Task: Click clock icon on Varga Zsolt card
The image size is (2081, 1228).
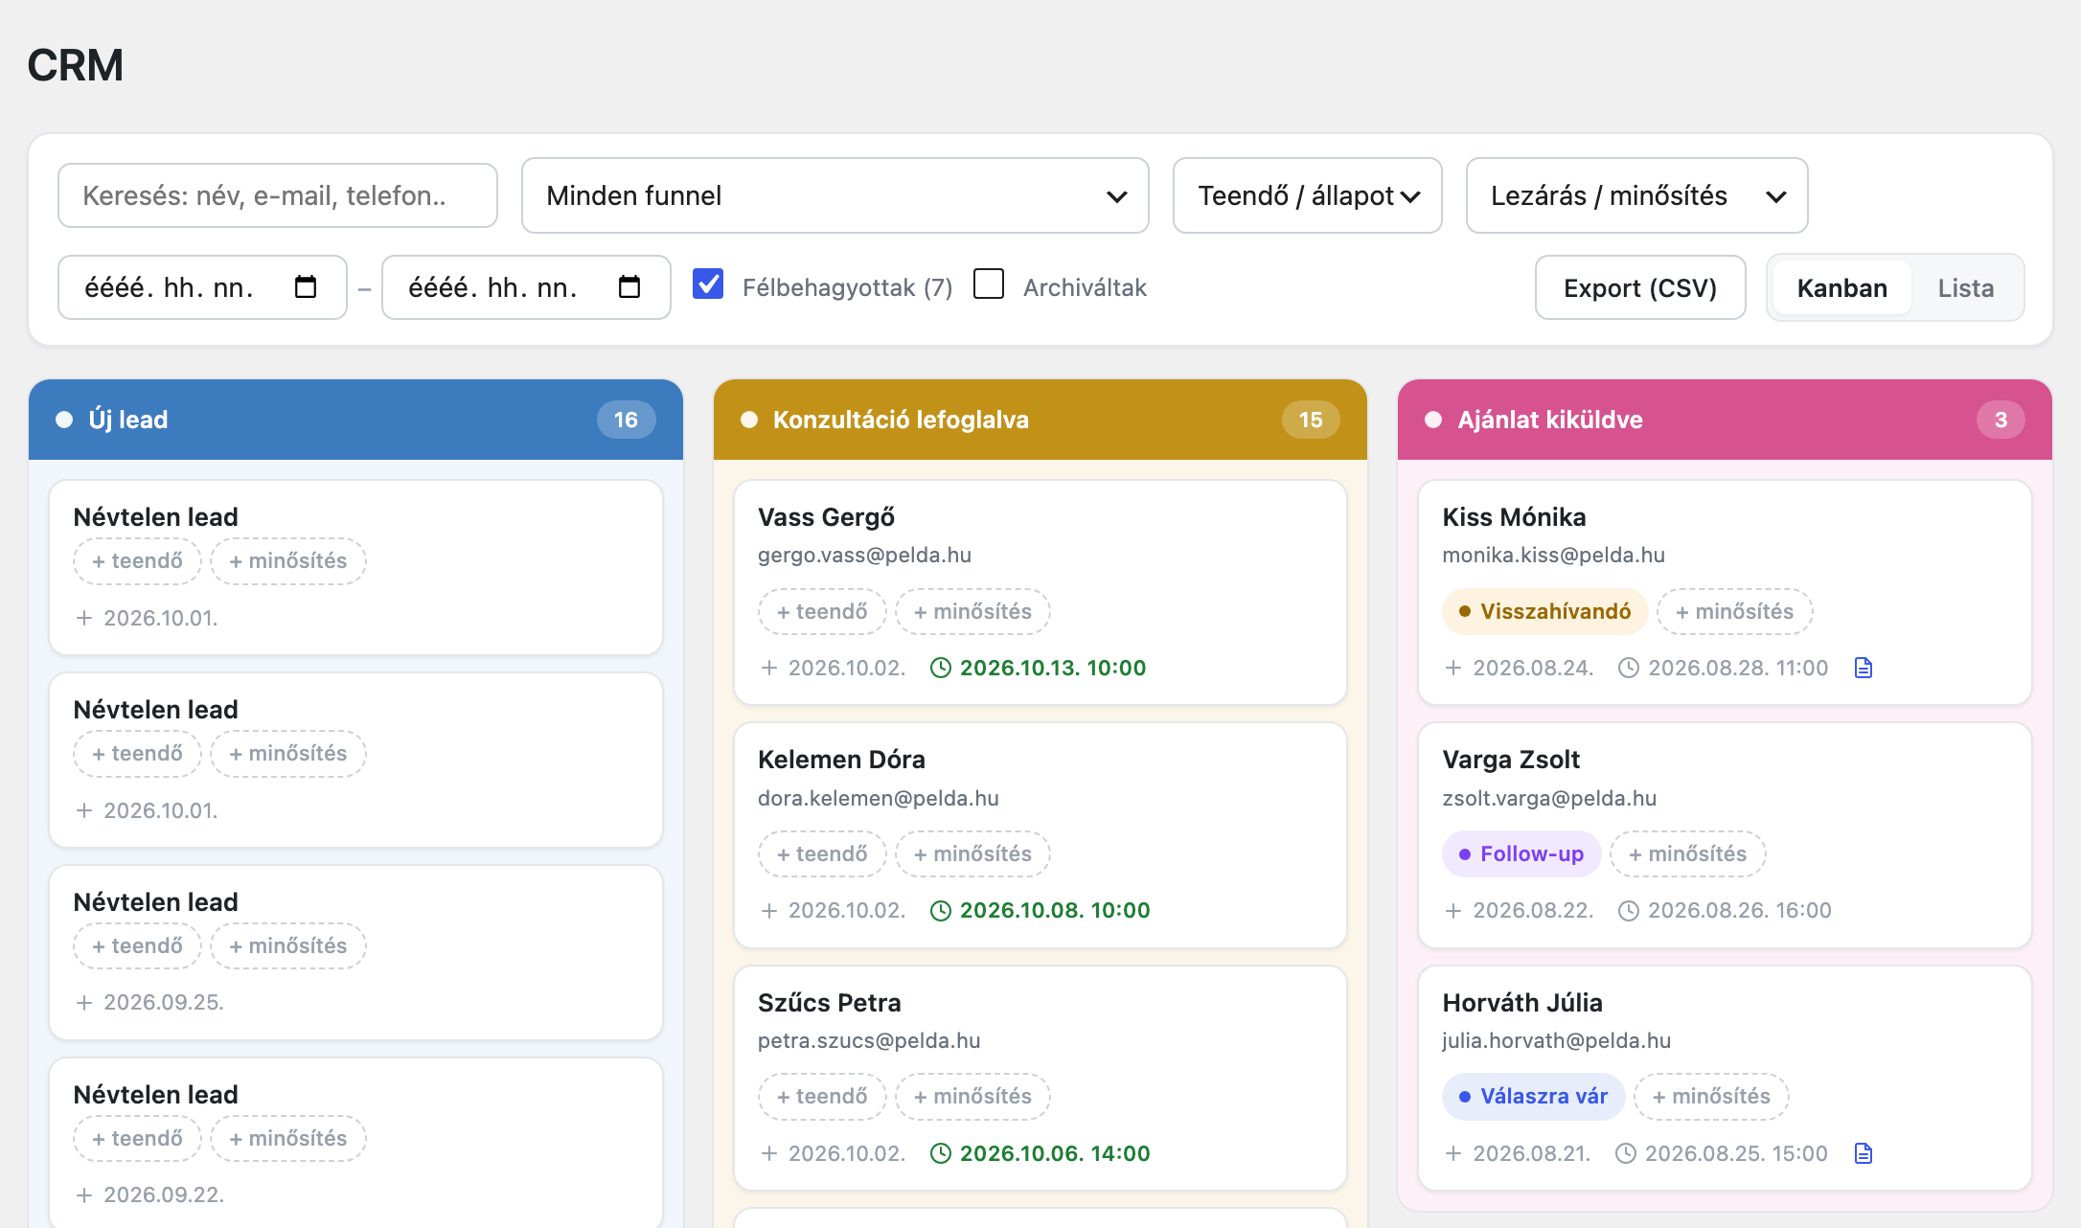Action: 1628,910
